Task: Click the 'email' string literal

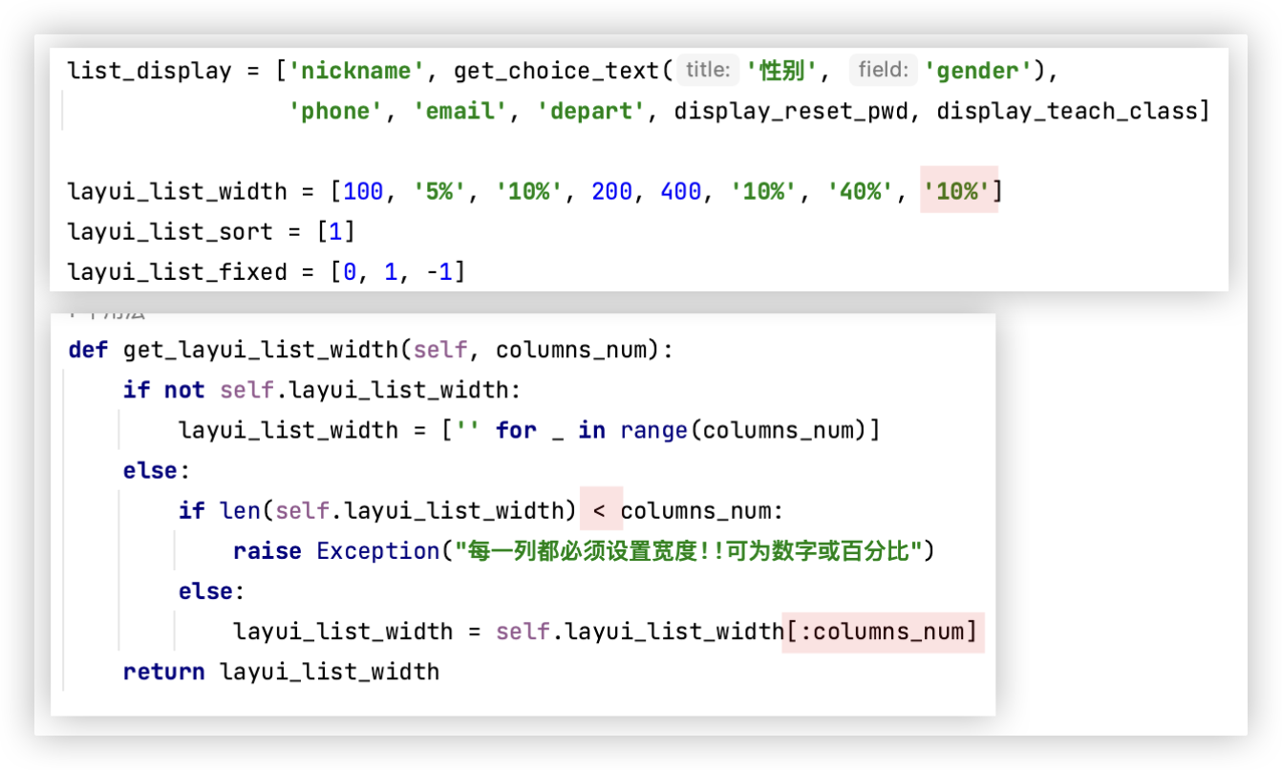Action: click(x=459, y=112)
